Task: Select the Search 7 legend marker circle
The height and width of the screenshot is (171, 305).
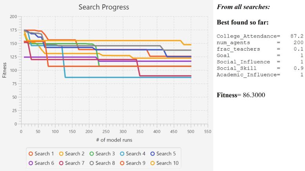Action: click(x=61, y=163)
